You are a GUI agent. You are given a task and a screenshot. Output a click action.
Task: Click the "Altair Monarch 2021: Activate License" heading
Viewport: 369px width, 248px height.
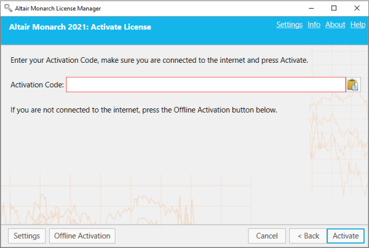pyautogui.click(x=80, y=27)
